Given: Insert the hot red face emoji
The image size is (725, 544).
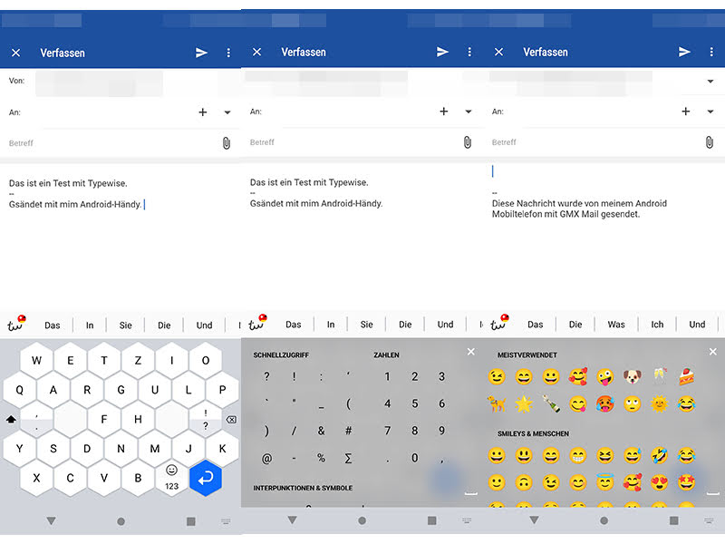Looking at the screenshot, I should pos(604,404).
